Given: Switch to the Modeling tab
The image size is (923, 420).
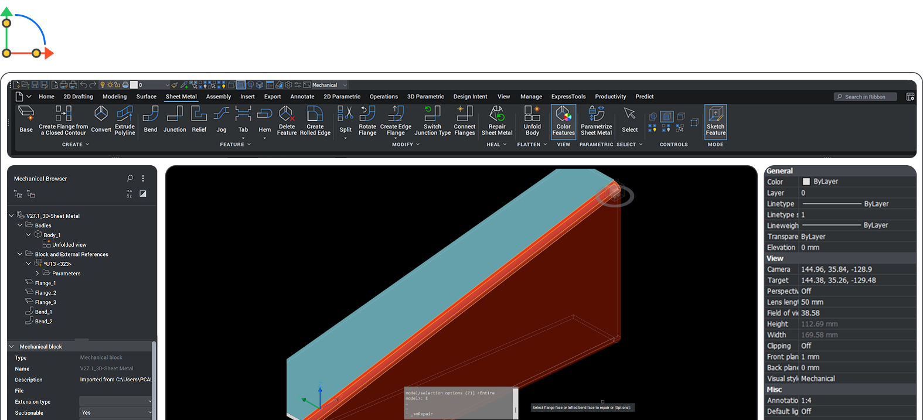Looking at the screenshot, I should pos(114,97).
